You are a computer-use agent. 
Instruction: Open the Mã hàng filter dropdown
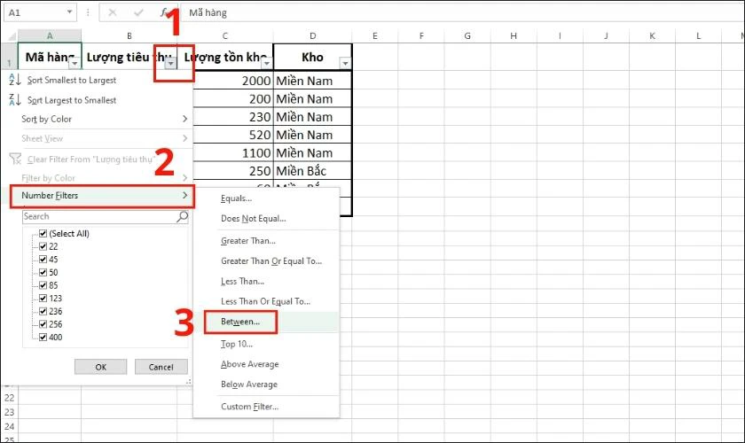(x=74, y=63)
